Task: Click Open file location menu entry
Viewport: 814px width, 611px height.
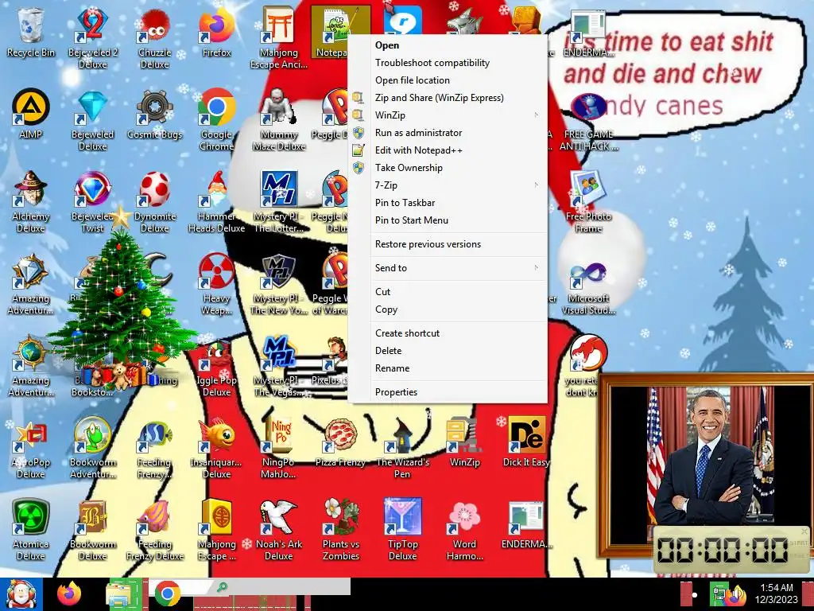Action: pyautogui.click(x=448, y=80)
